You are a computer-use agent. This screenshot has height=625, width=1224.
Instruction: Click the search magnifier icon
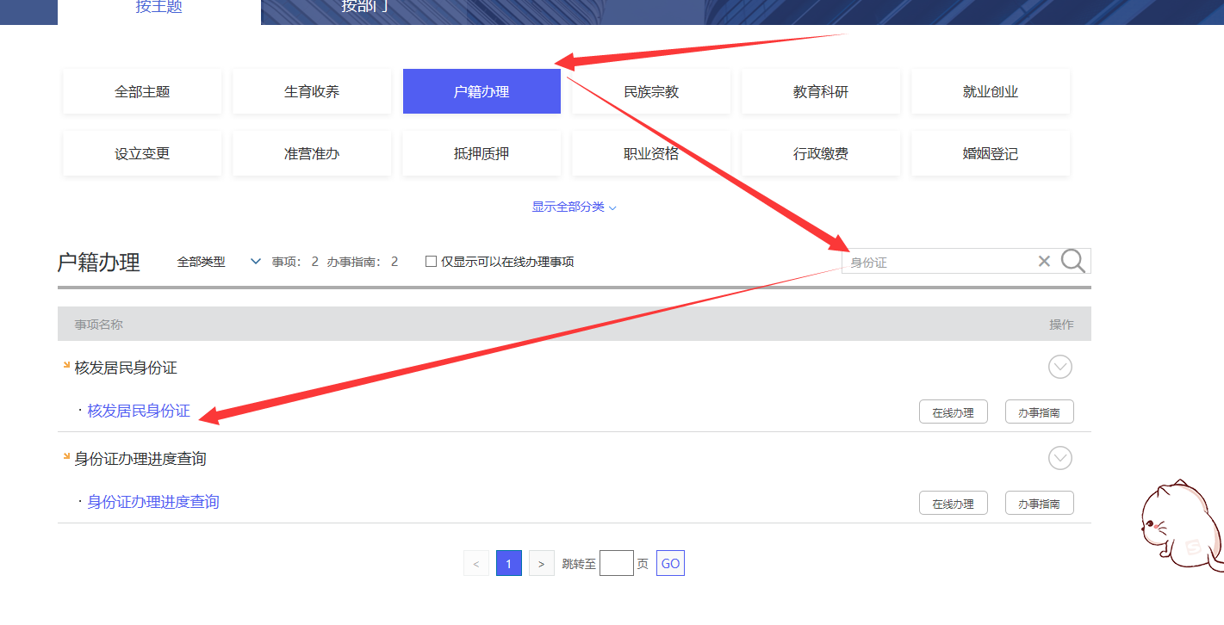1072,260
